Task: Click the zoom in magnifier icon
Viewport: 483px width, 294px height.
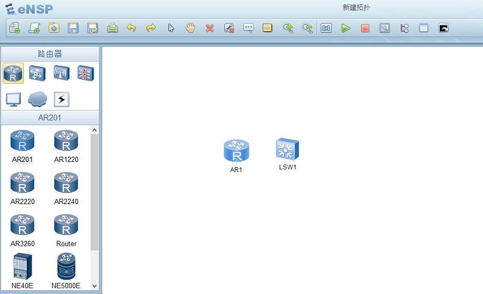Action: pyautogui.click(x=288, y=28)
